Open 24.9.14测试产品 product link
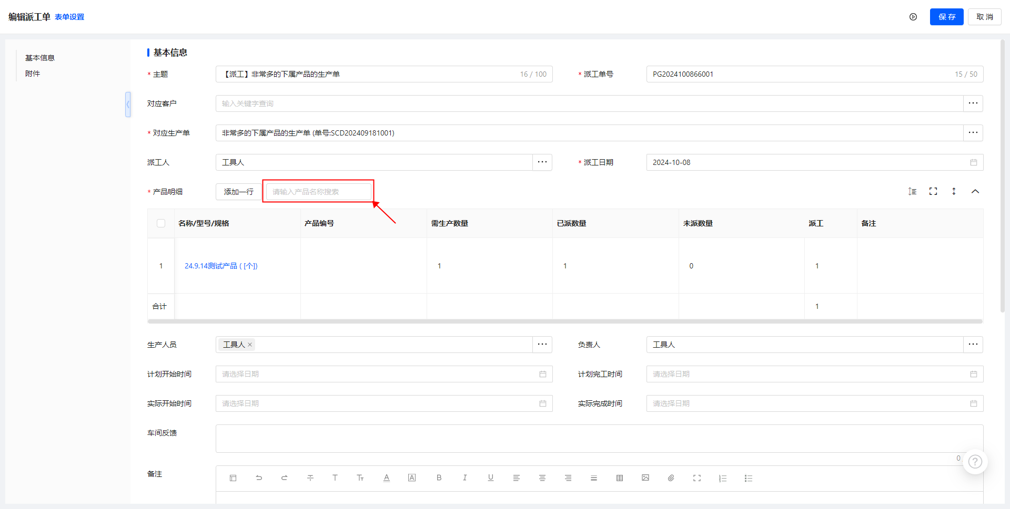 point(221,266)
